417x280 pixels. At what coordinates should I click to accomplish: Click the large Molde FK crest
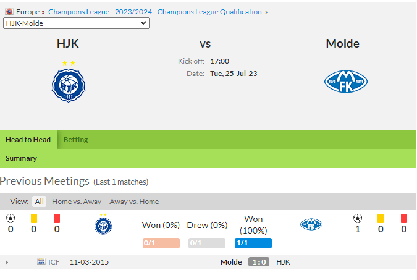[346, 82]
